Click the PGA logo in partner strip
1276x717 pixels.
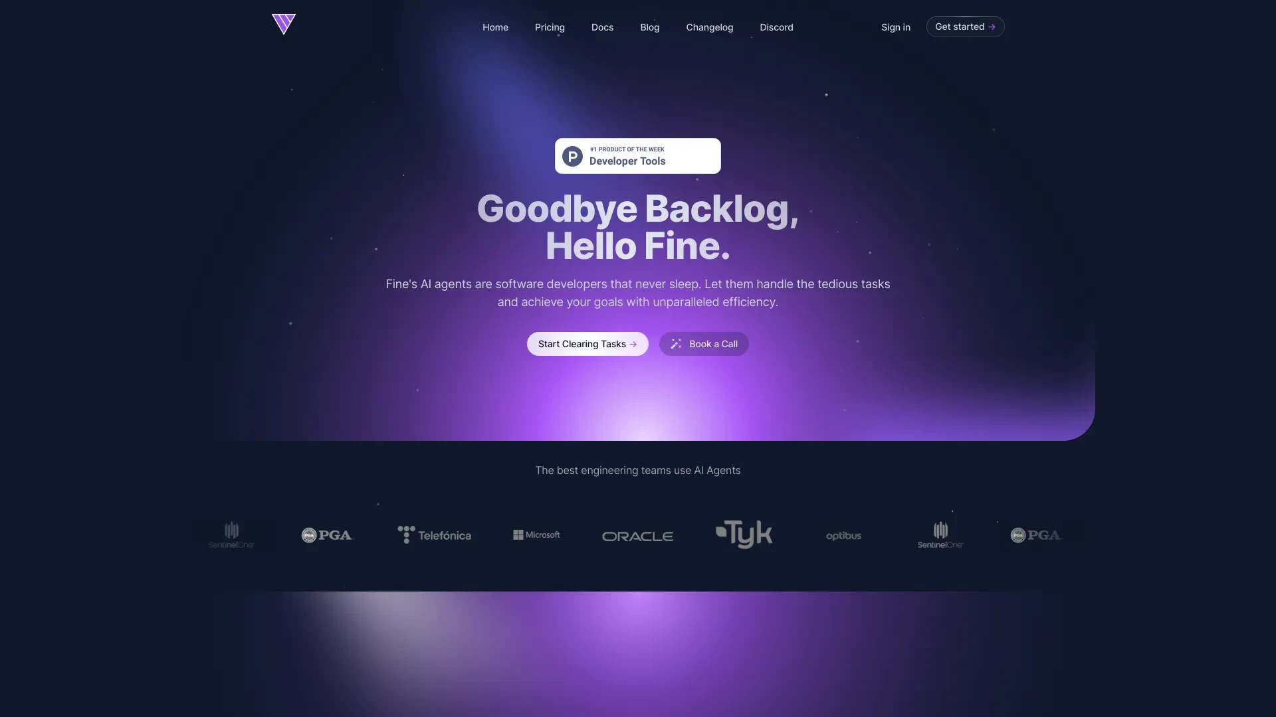coord(326,534)
